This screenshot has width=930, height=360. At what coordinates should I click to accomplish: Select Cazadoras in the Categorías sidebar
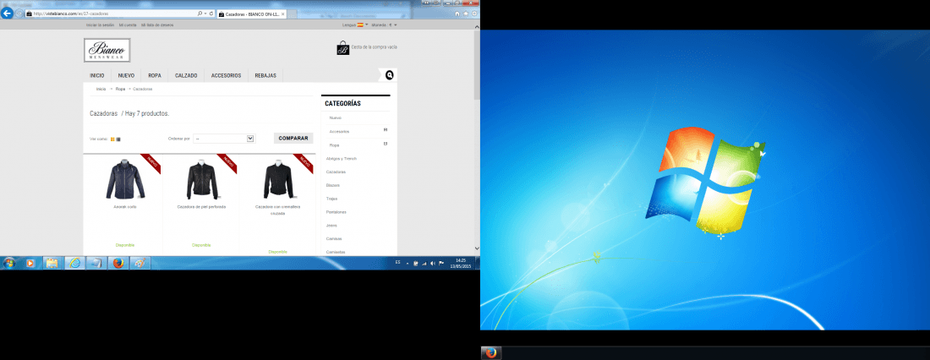(x=336, y=172)
